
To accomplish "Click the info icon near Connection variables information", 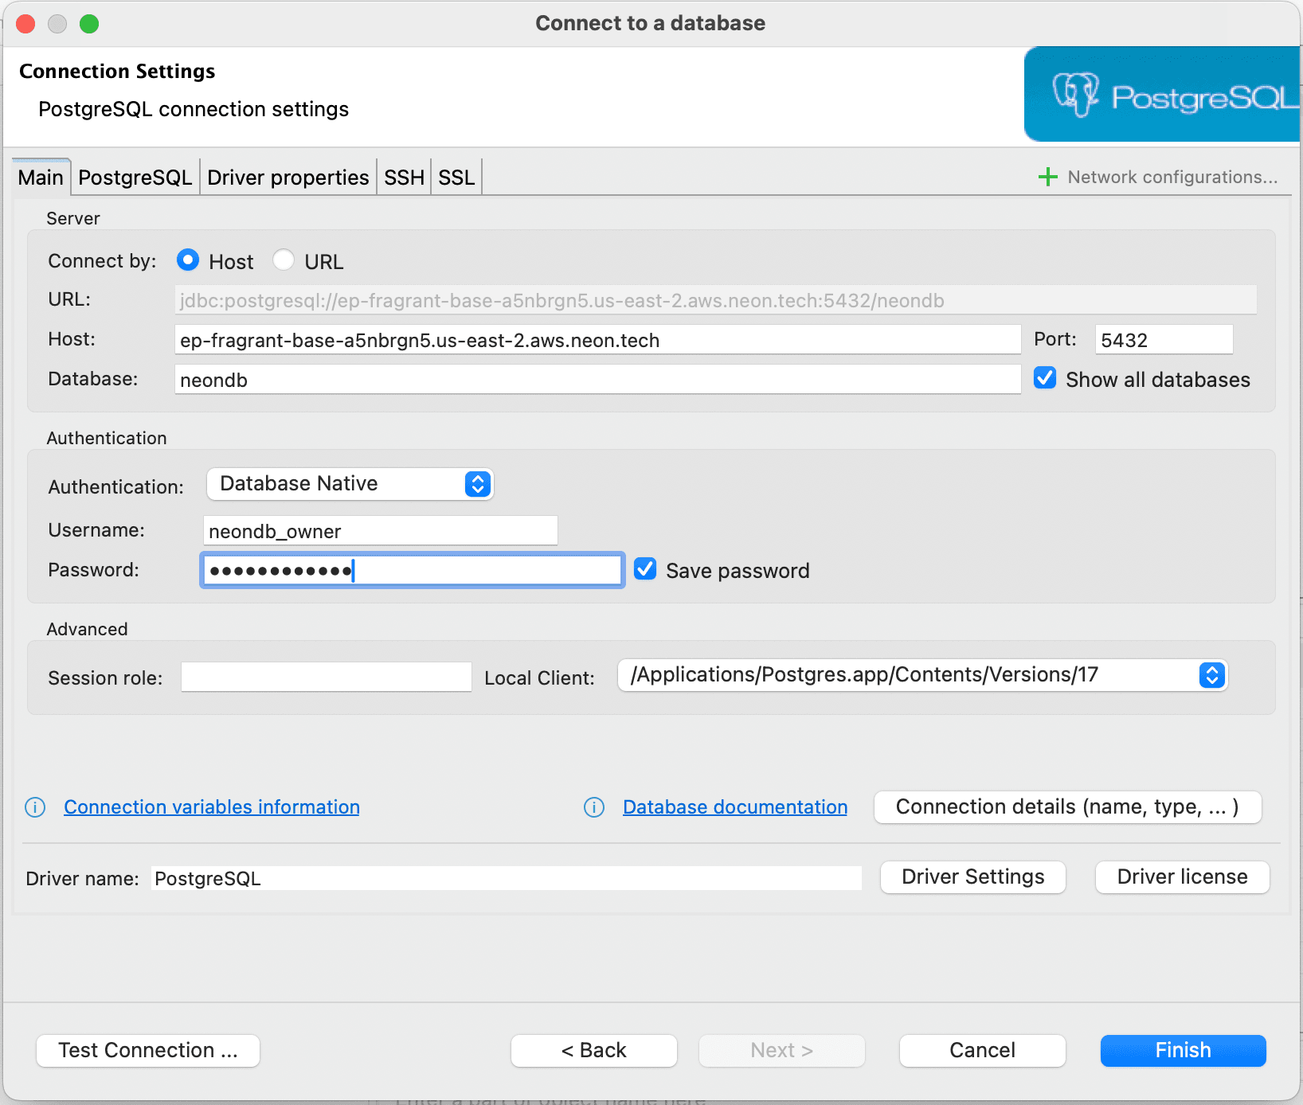I will pos(35,806).
